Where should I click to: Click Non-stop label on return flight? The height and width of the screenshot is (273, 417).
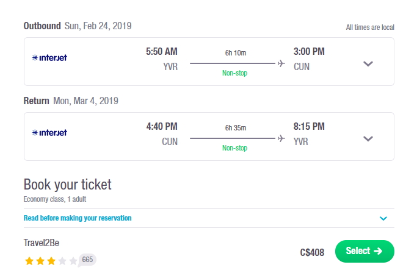click(x=234, y=147)
